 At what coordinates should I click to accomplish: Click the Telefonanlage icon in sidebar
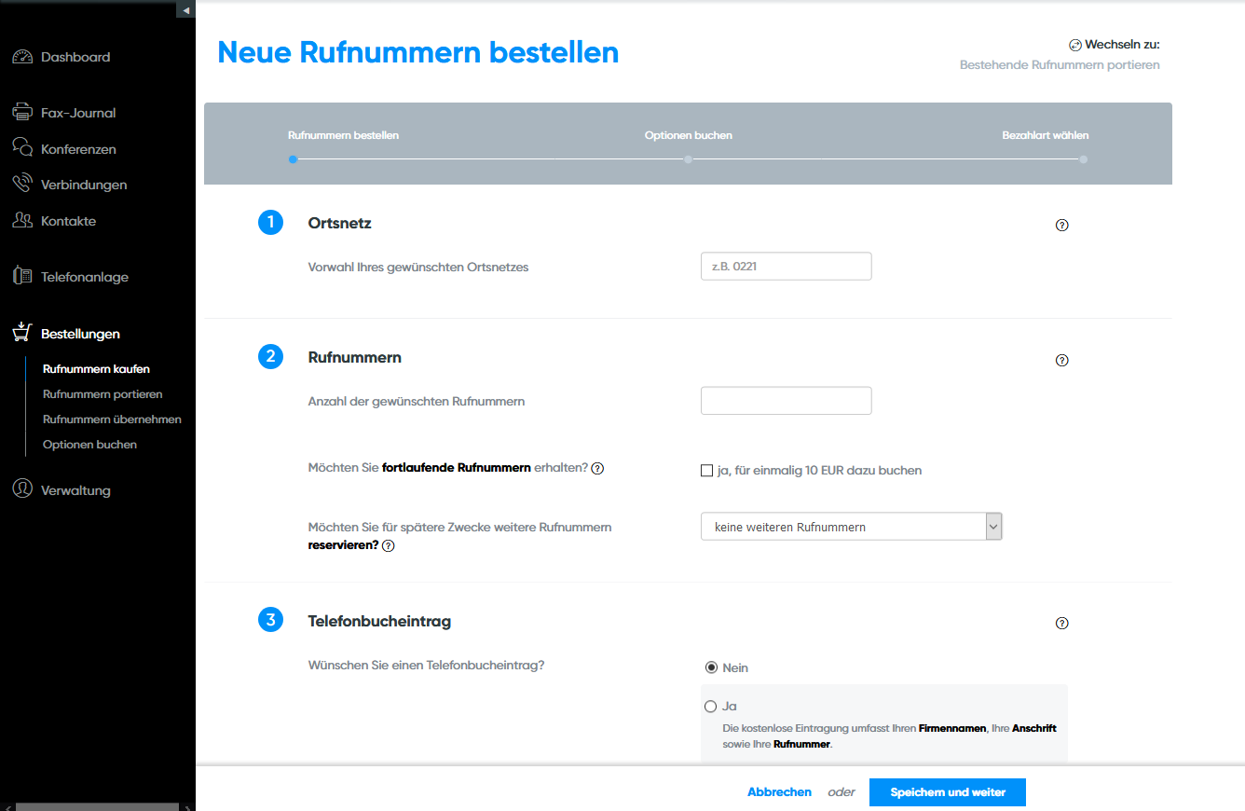[x=22, y=277]
